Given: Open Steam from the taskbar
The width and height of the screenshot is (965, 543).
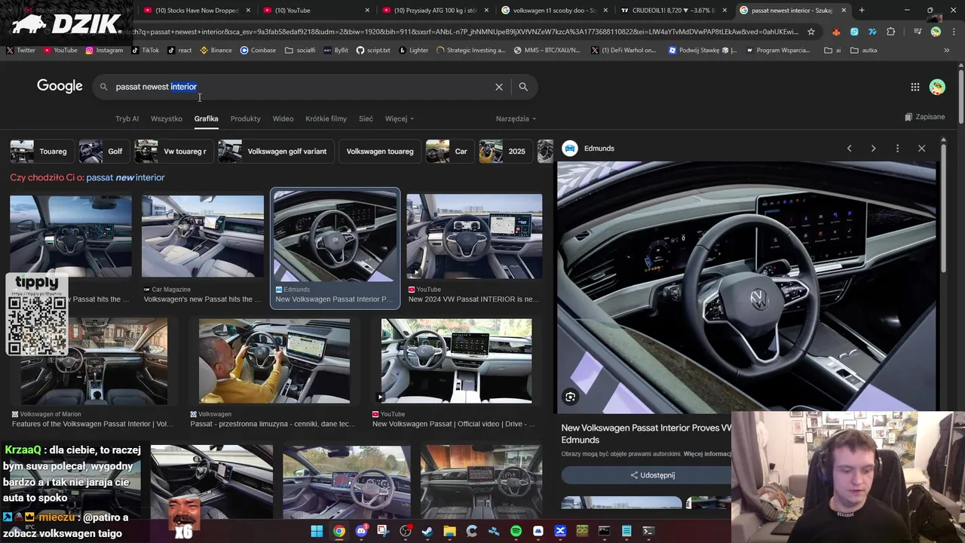Looking at the screenshot, I should [x=427, y=531].
